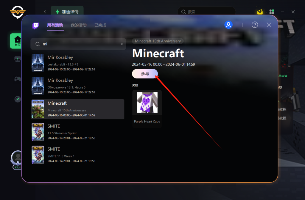Go back with the left chevron
Screen dimensions: 305x200
pos(45,12)
